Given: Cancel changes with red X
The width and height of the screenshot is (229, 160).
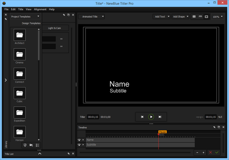Looking at the screenshot, I should click(210, 152).
